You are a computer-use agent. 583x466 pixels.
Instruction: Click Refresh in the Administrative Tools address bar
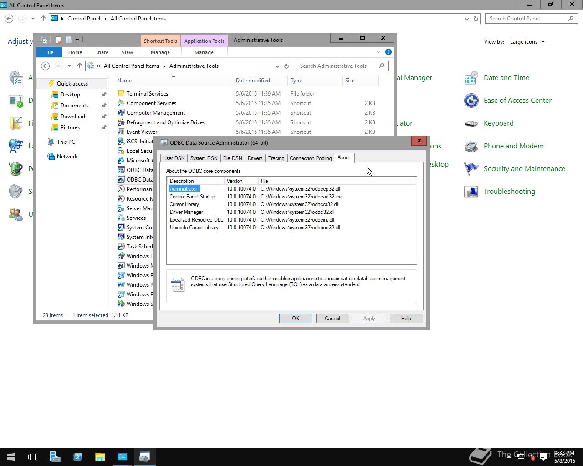286,66
